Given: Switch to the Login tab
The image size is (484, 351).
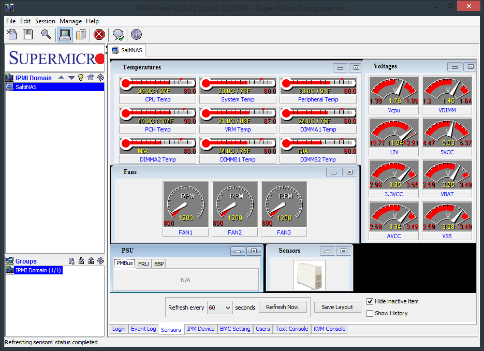Looking at the screenshot, I should [119, 329].
